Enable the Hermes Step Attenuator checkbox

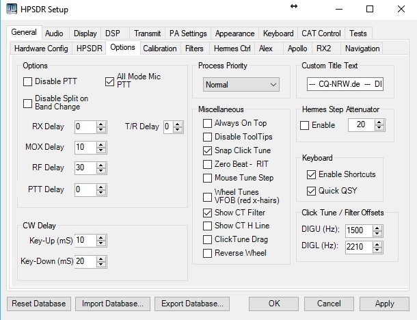(x=304, y=125)
